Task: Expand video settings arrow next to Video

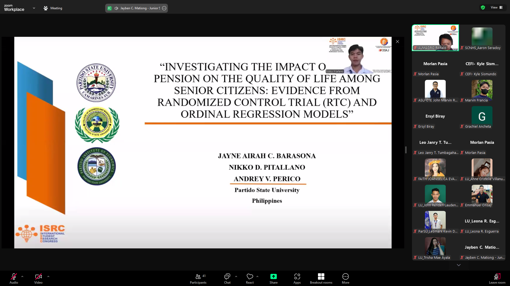Action: click(x=48, y=276)
